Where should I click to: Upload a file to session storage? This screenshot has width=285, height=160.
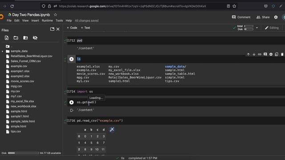[x=7, y=38]
